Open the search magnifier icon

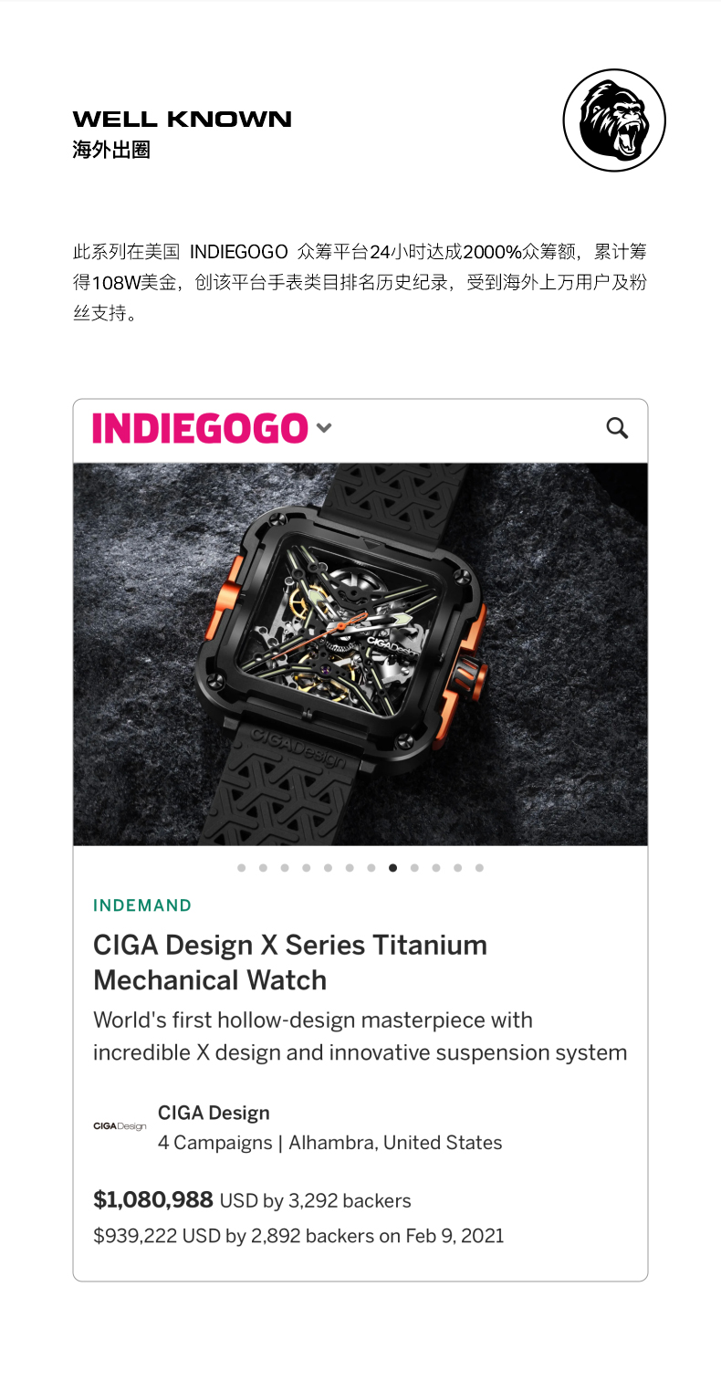618,428
